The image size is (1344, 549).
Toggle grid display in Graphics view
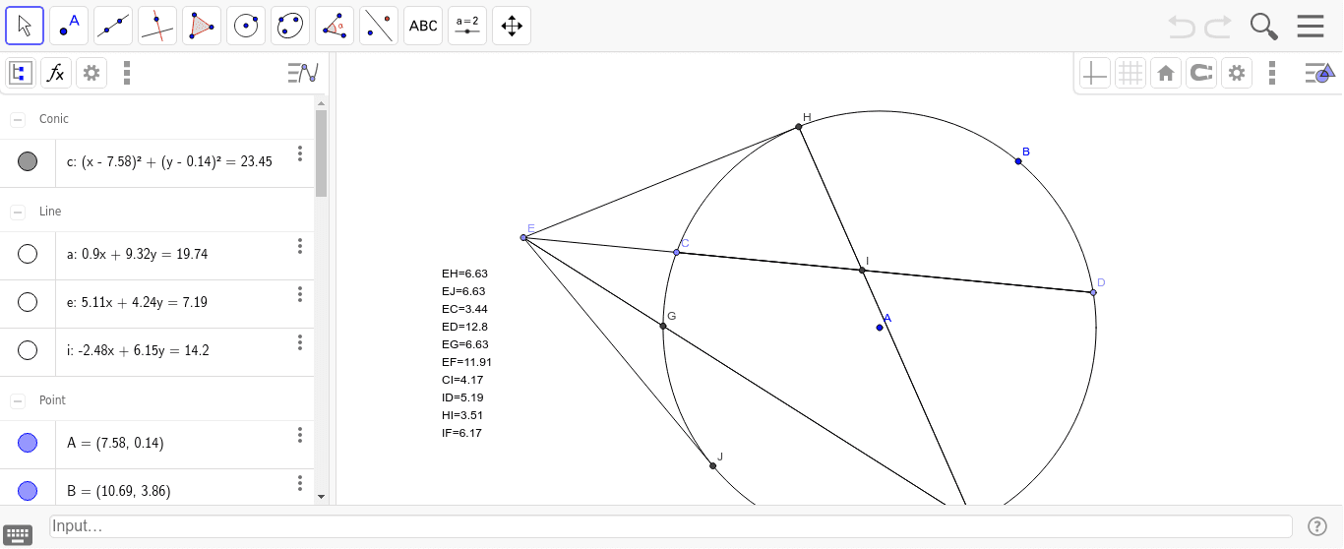coord(1130,73)
